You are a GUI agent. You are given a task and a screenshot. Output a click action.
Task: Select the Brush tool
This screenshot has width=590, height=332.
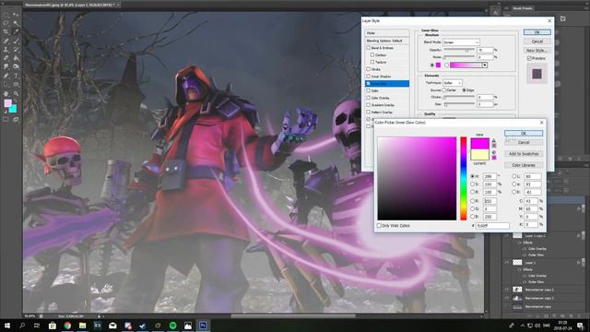pyautogui.click(x=16, y=41)
